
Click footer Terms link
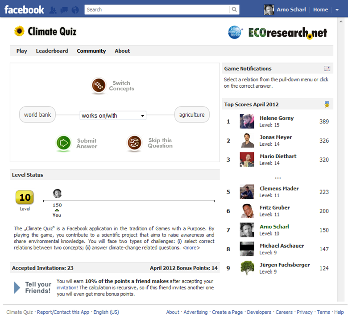(x=323, y=312)
